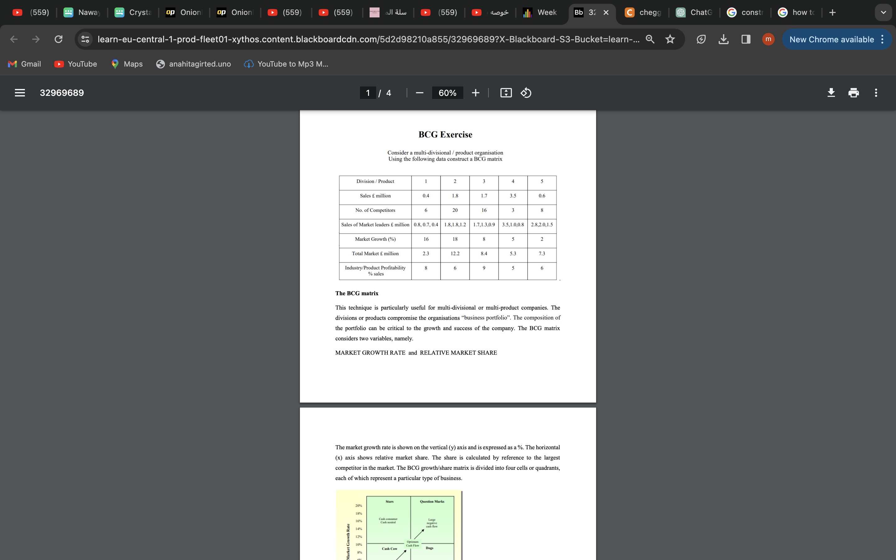The height and width of the screenshot is (560, 896).
Task: Open the fit-to-page view
Action: click(506, 93)
